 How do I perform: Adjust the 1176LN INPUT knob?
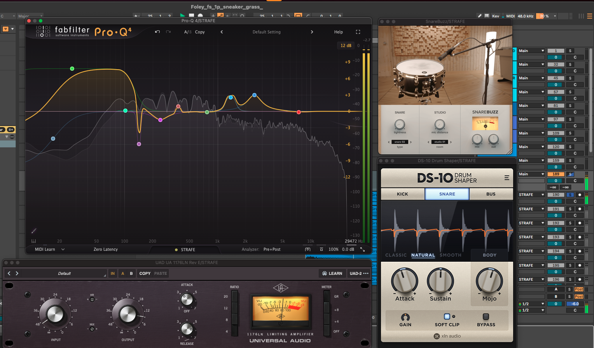click(55, 314)
